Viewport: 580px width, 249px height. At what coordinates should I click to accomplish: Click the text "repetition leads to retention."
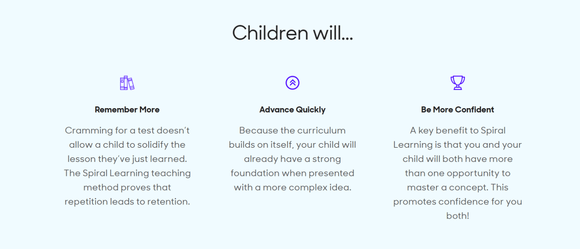(127, 201)
